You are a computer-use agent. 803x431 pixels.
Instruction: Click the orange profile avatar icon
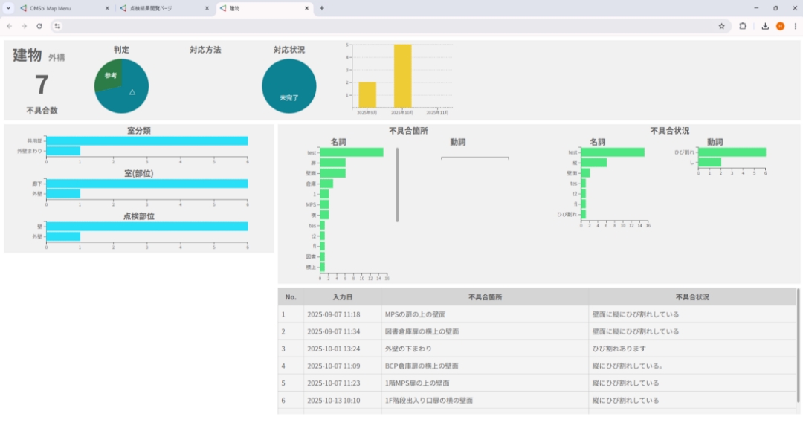click(x=780, y=25)
